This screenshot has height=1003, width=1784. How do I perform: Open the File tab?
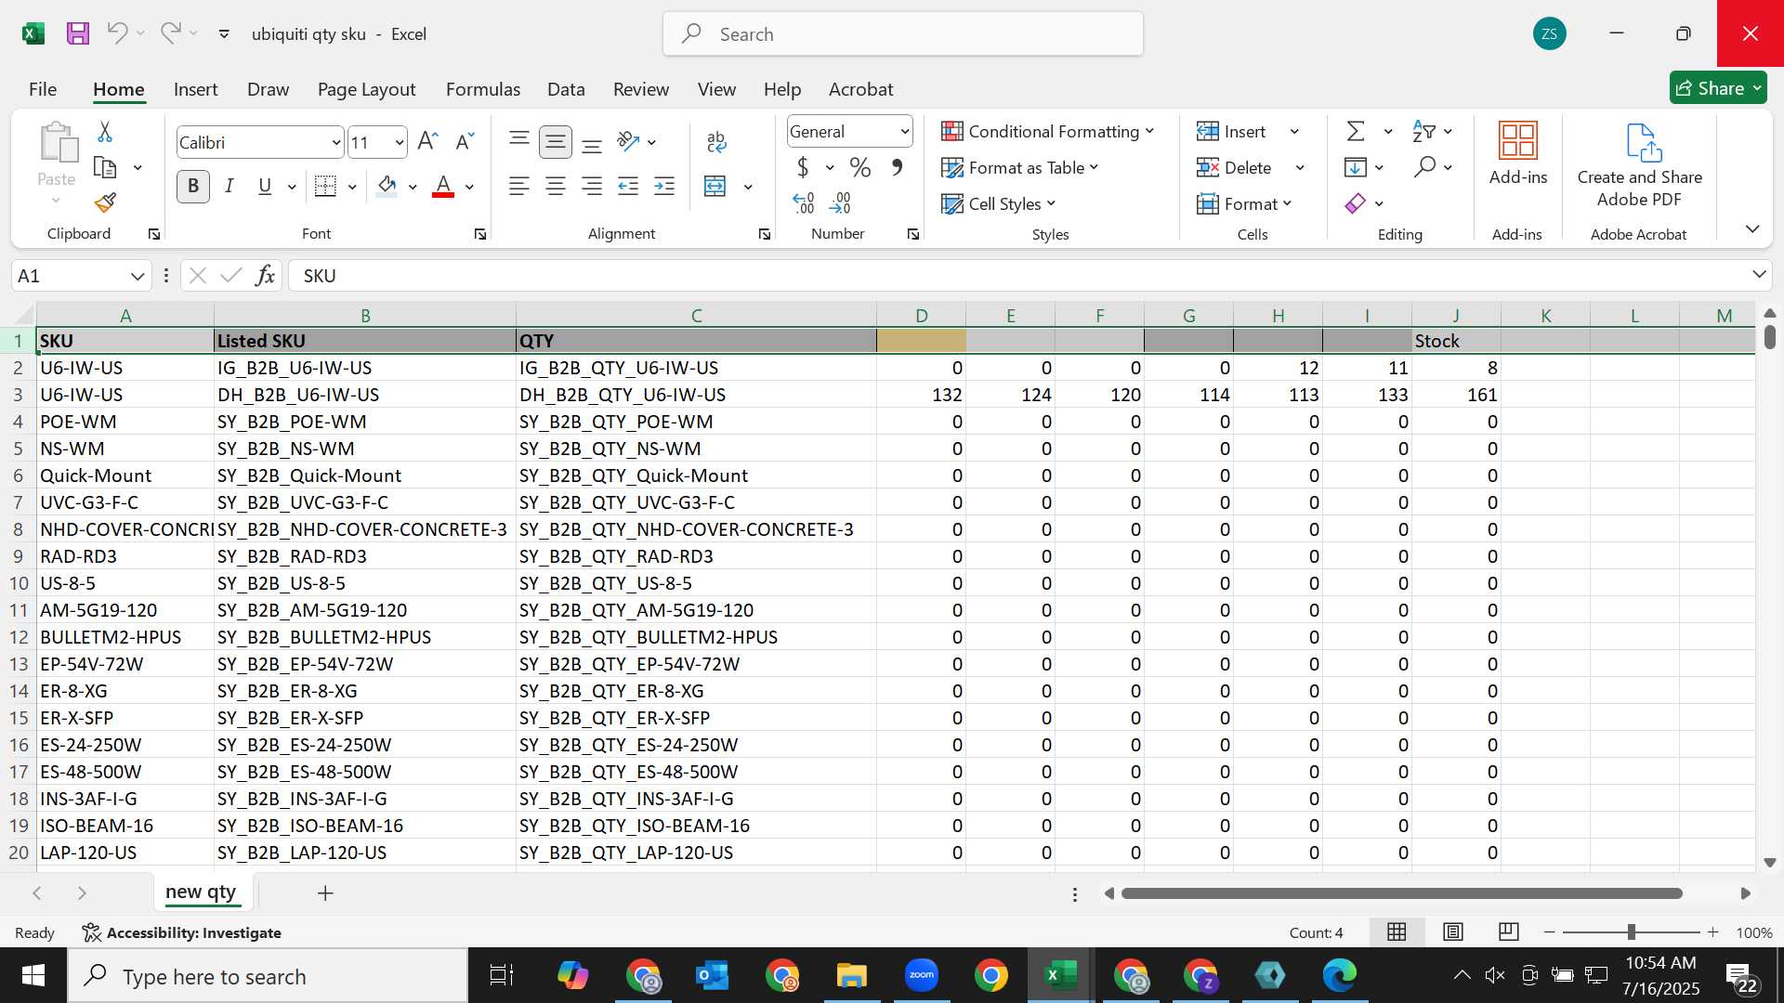tap(43, 89)
